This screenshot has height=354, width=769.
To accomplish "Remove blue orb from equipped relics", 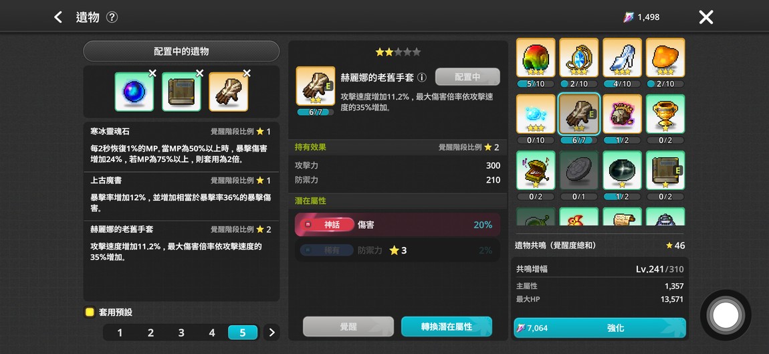I will [152, 73].
